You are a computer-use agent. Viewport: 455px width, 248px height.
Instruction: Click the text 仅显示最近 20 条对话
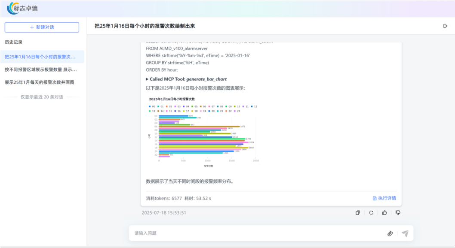coord(42,97)
